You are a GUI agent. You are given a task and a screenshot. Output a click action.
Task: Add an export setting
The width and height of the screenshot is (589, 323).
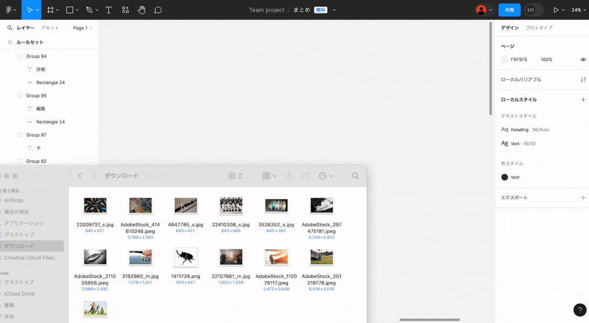[583, 197]
